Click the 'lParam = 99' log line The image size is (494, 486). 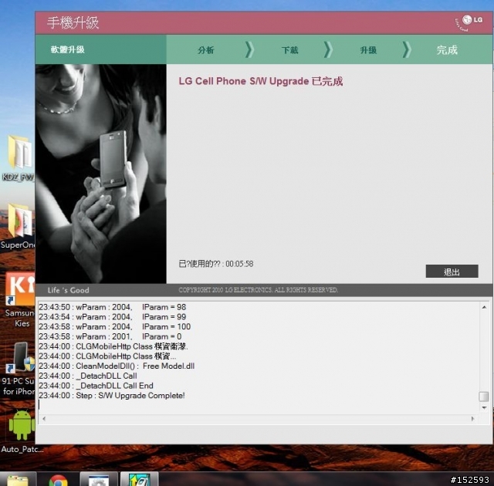click(x=113, y=316)
